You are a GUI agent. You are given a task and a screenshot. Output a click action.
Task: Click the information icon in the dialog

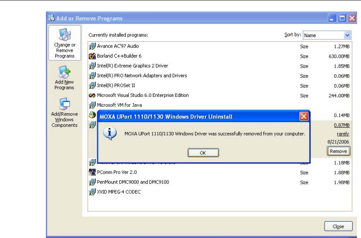(x=110, y=133)
